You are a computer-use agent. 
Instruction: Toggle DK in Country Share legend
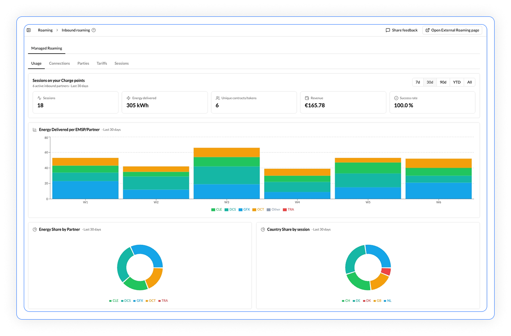tap(367, 301)
